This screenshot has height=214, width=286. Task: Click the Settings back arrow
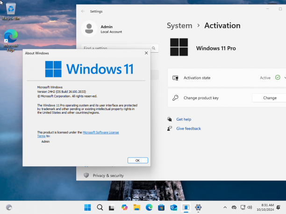[83, 11]
